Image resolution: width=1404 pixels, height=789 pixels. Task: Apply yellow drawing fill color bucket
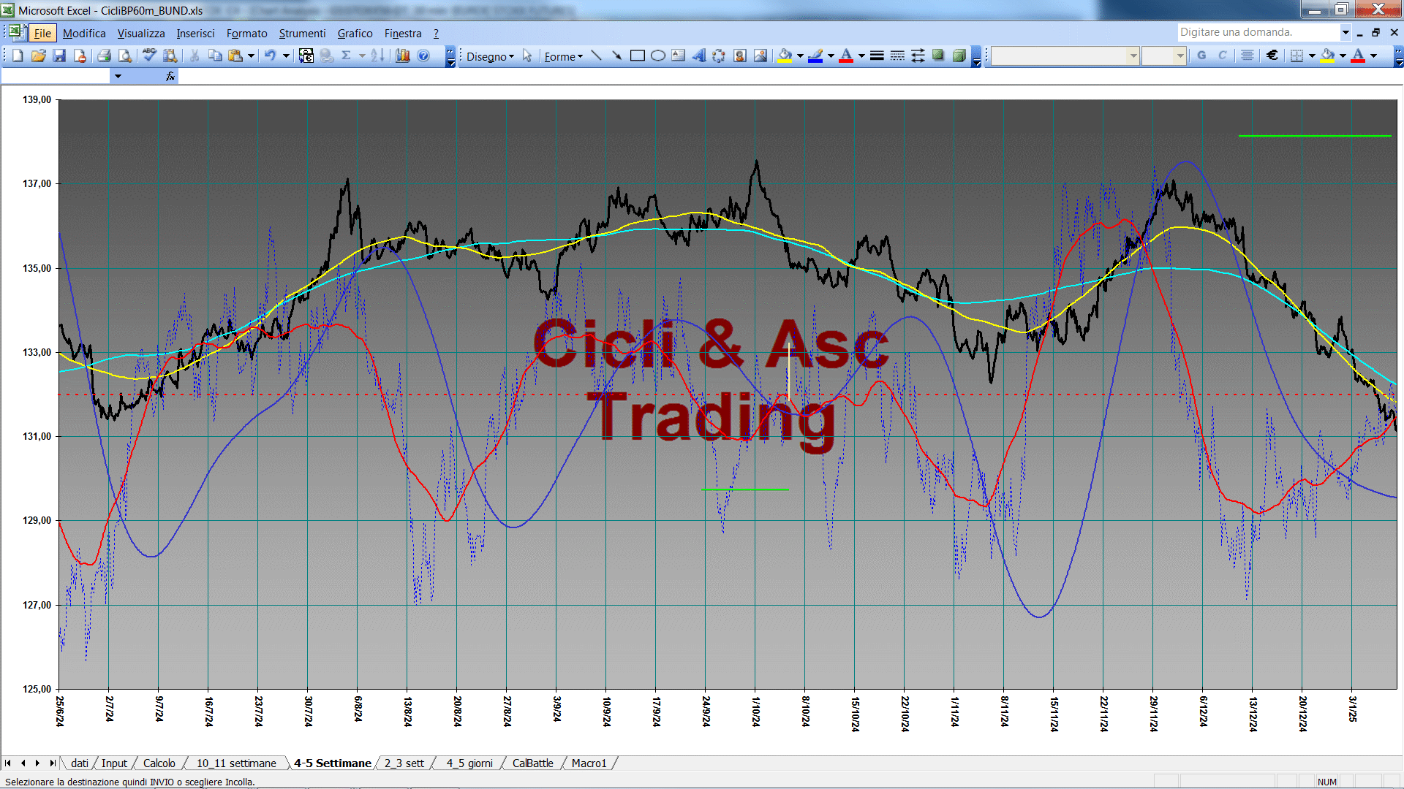point(785,56)
